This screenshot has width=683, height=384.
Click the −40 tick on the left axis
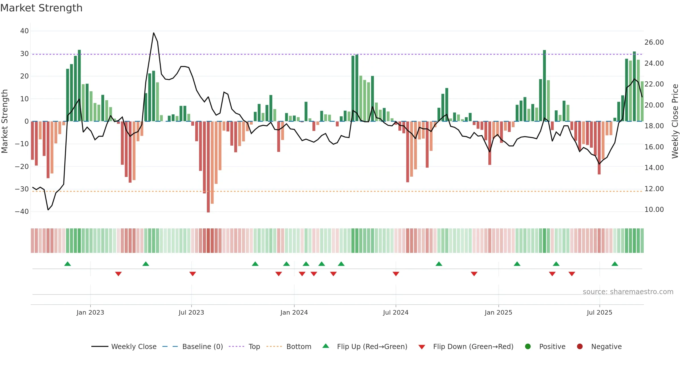coord(22,211)
